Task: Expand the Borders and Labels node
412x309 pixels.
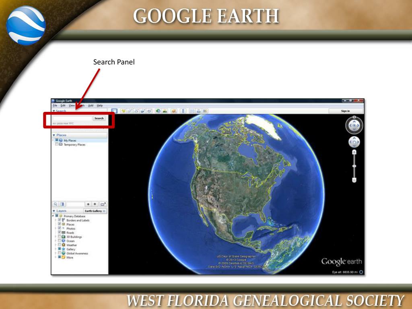Action: [56, 220]
